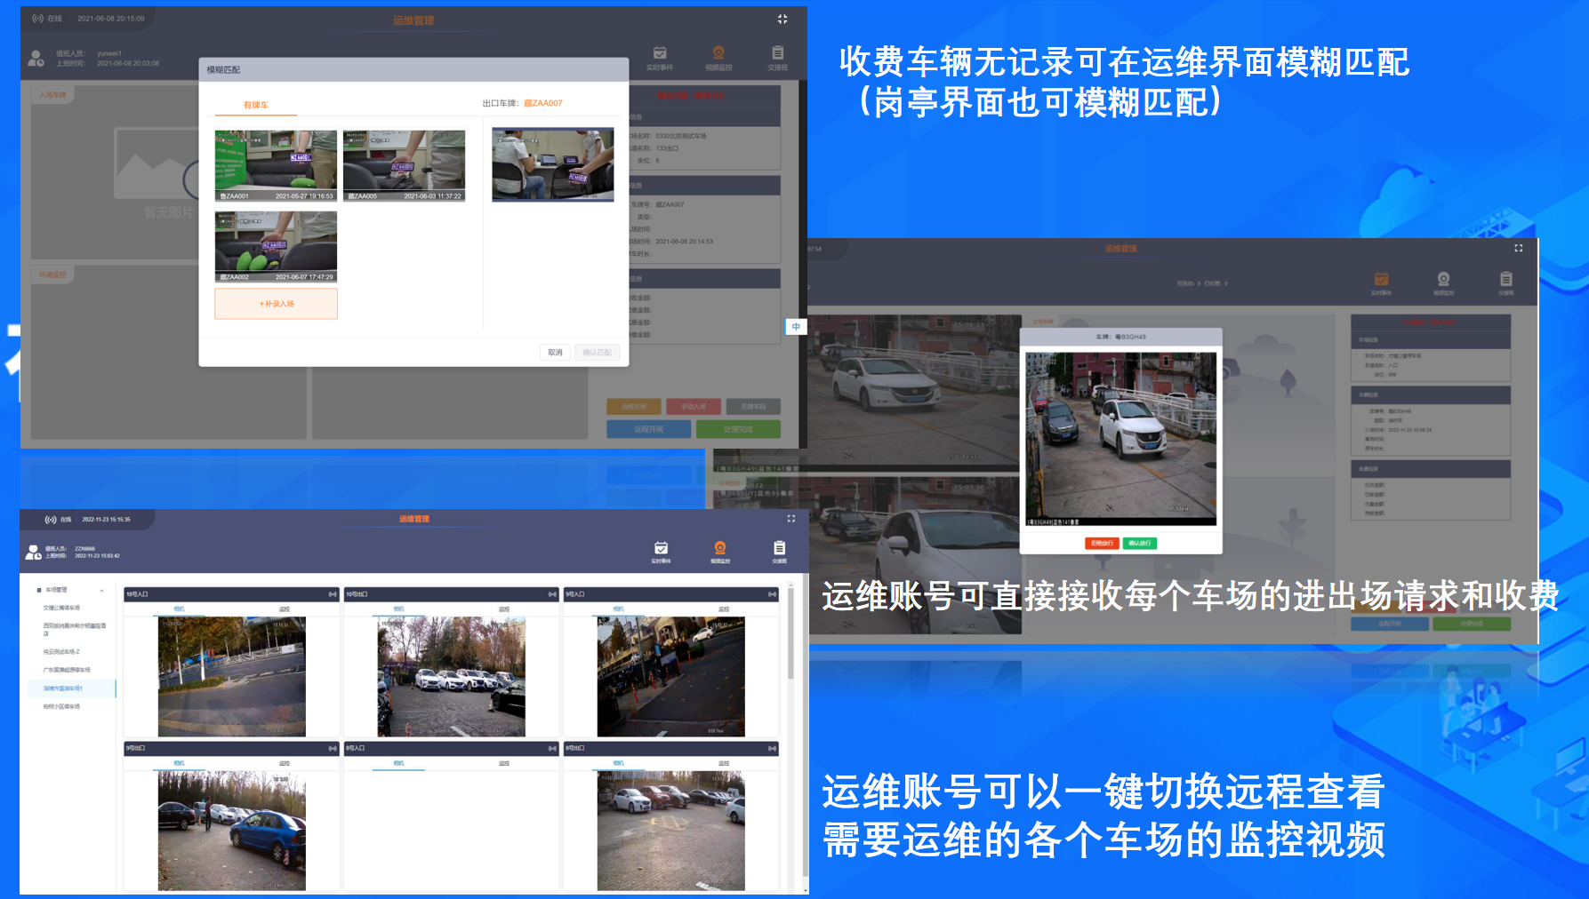Click intercom icon on 8号出口 panel

coord(772,749)
